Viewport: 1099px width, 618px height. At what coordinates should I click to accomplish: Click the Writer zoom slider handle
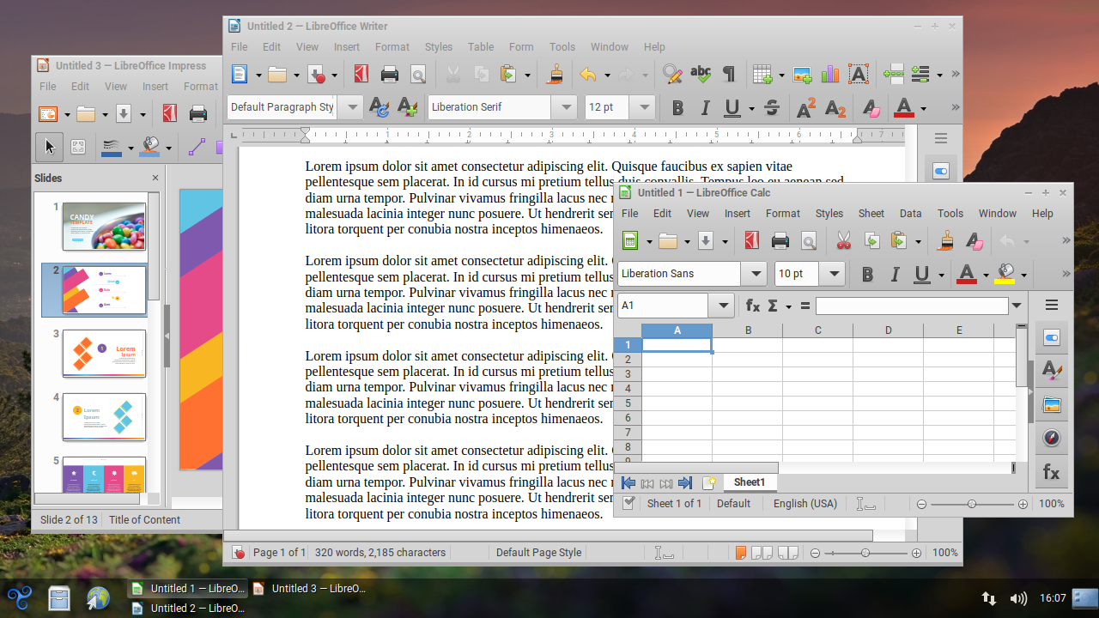click(x=865, y=554)
